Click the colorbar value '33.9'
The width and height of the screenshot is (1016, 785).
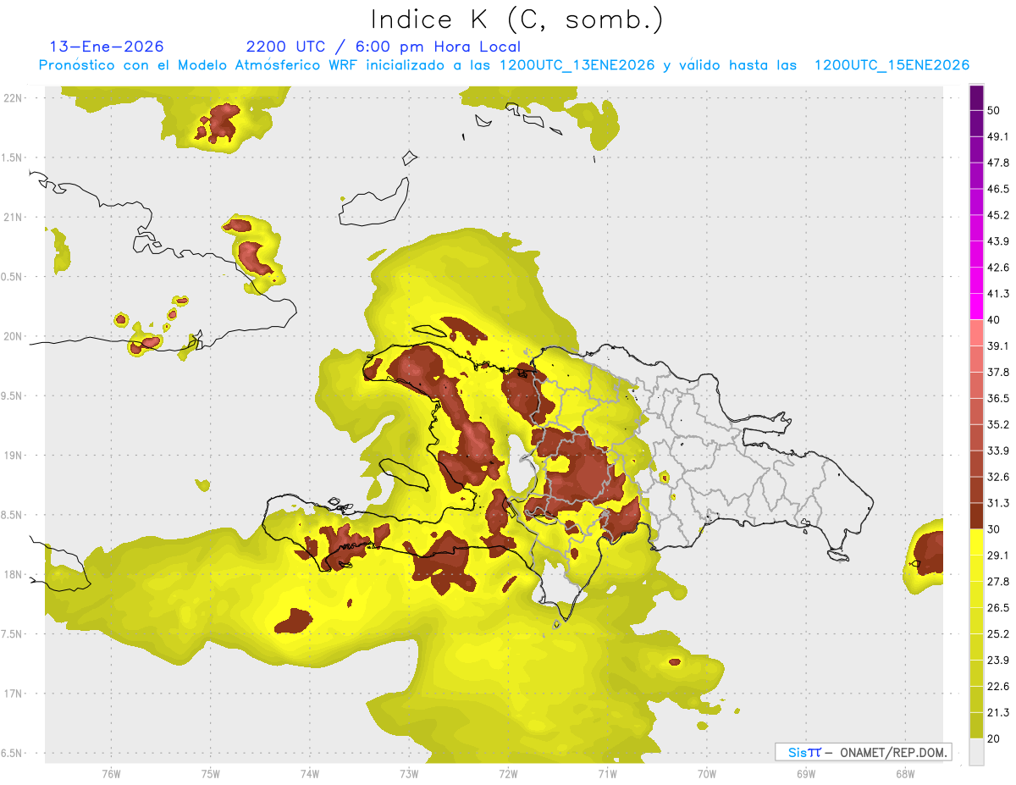(x=998, y=451)
